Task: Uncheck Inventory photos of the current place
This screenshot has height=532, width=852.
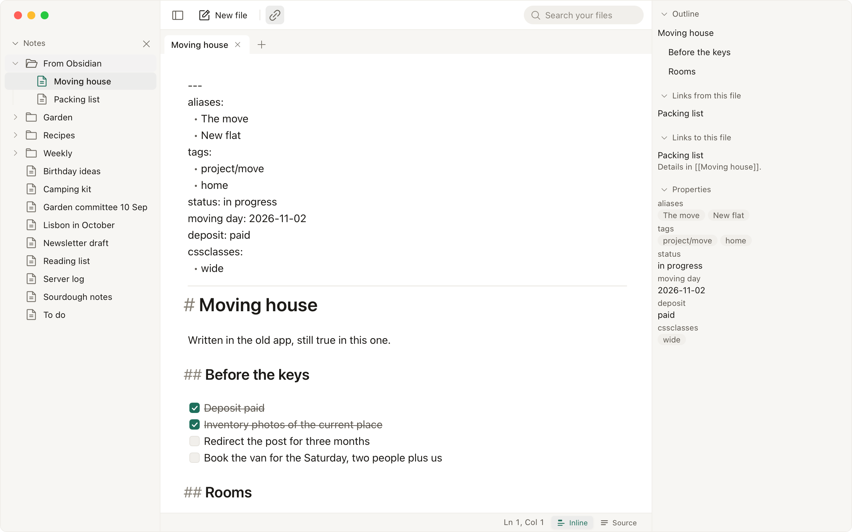Action: pos(194,424)
